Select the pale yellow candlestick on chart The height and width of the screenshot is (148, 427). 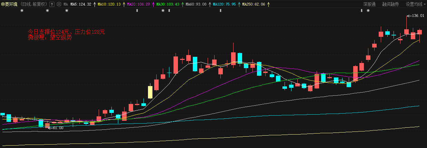[150, 92]
